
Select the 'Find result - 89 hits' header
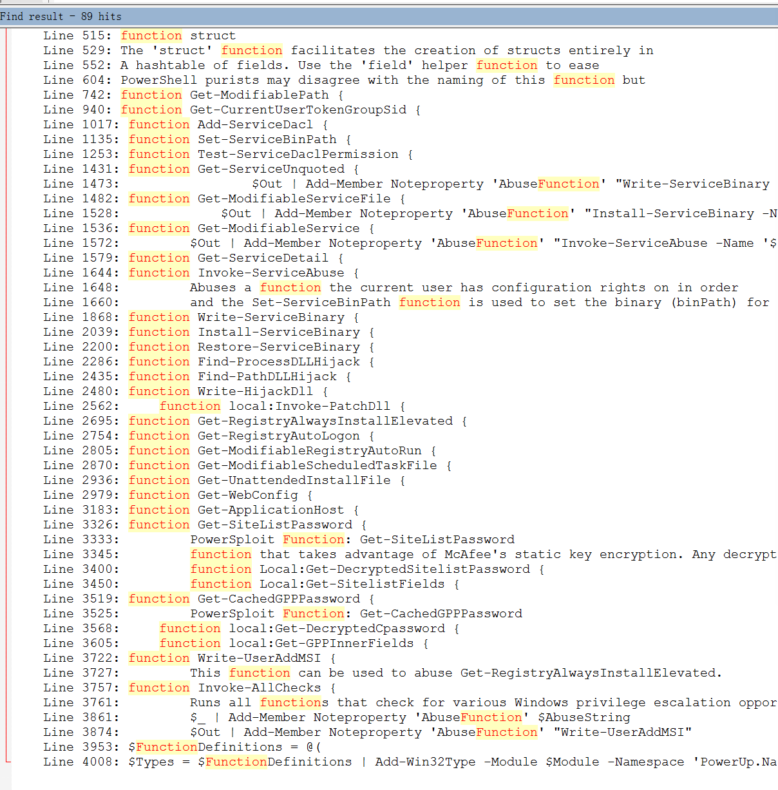coord(389,16)
